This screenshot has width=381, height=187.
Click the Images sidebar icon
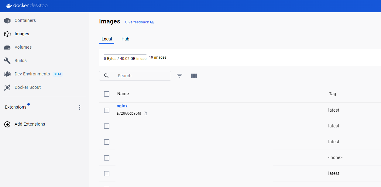pyautogui.click(x=7, y=34)
